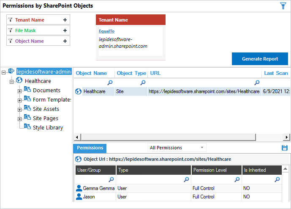Image resolution: width=291 pixels, height=209 pixels.
Task: Click permissions grid scroll up arrow
Action: point(285,169)
